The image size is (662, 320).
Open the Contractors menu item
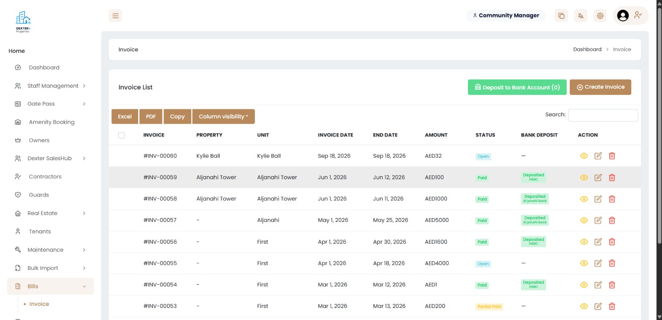[45, 177]
